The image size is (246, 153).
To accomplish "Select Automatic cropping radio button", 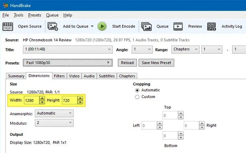I will coord(137,90).
